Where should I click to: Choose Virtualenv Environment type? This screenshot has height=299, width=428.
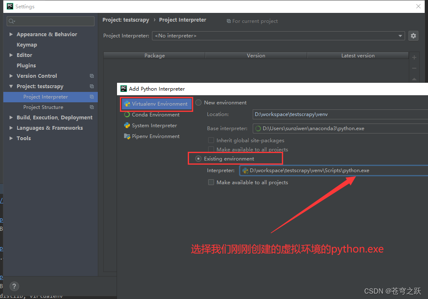tap(157, 104)
